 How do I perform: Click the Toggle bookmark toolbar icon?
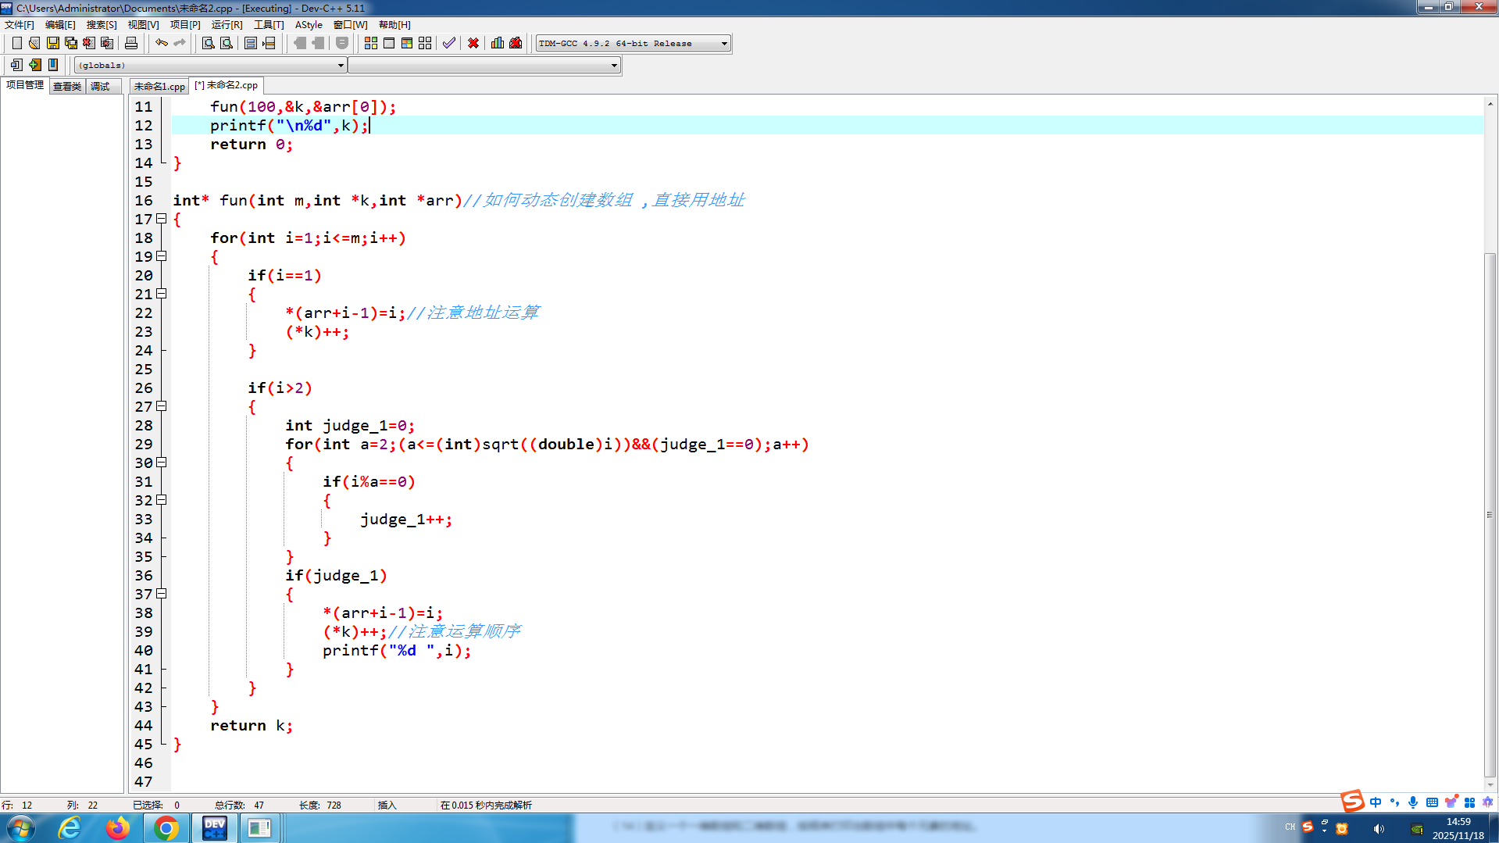34,65
